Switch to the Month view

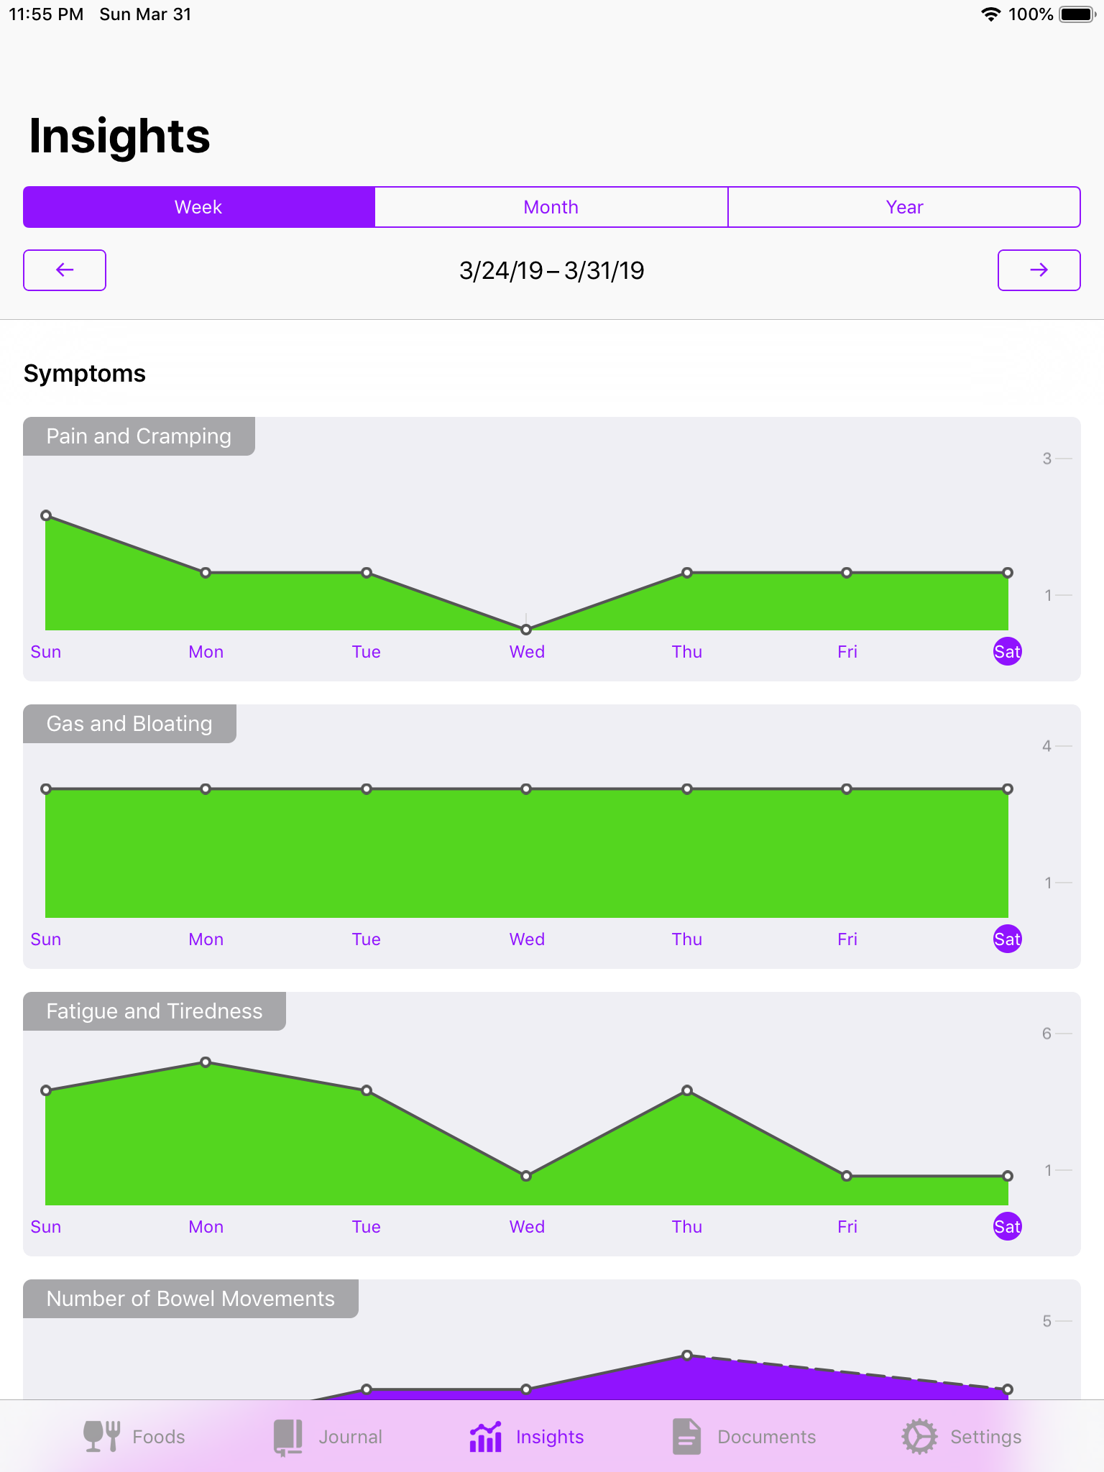point(551,207)
